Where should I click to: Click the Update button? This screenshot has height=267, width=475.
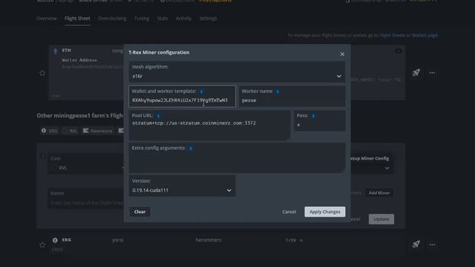click(x=381, y=219)
